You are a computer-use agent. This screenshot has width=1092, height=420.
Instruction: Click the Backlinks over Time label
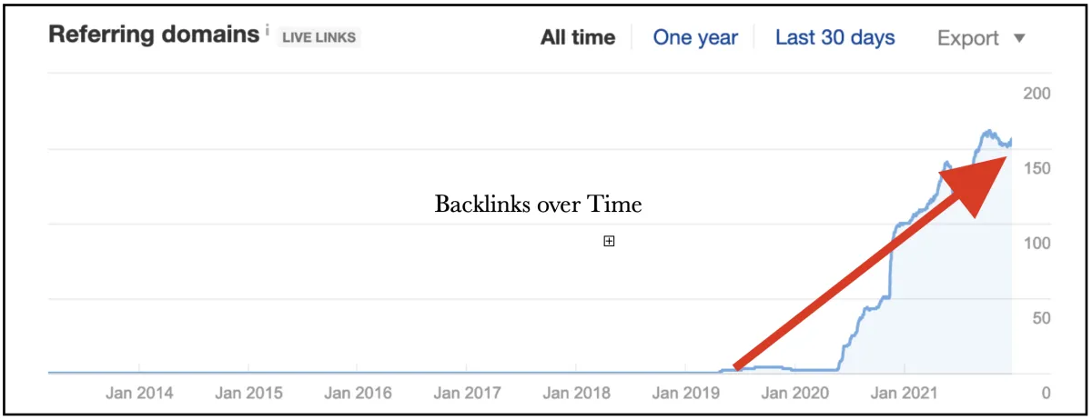pos(539,205)
